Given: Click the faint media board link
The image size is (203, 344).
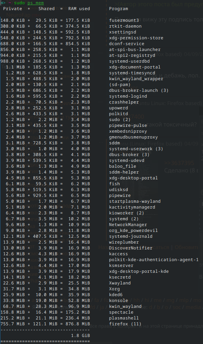Looking at the screenshot, I should 193,307.
